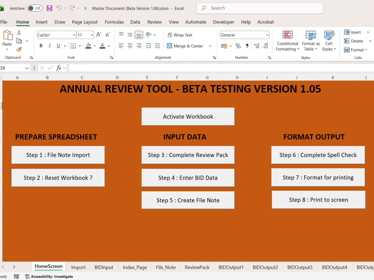
Task: Click the Borders icon
Action: pyautogui.click(x=73, y=46)
